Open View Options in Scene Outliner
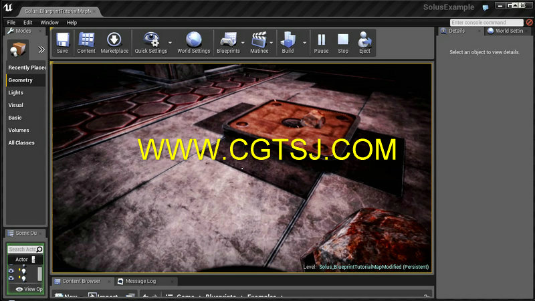This screenshot has height=301, width=535. (29, 289)
